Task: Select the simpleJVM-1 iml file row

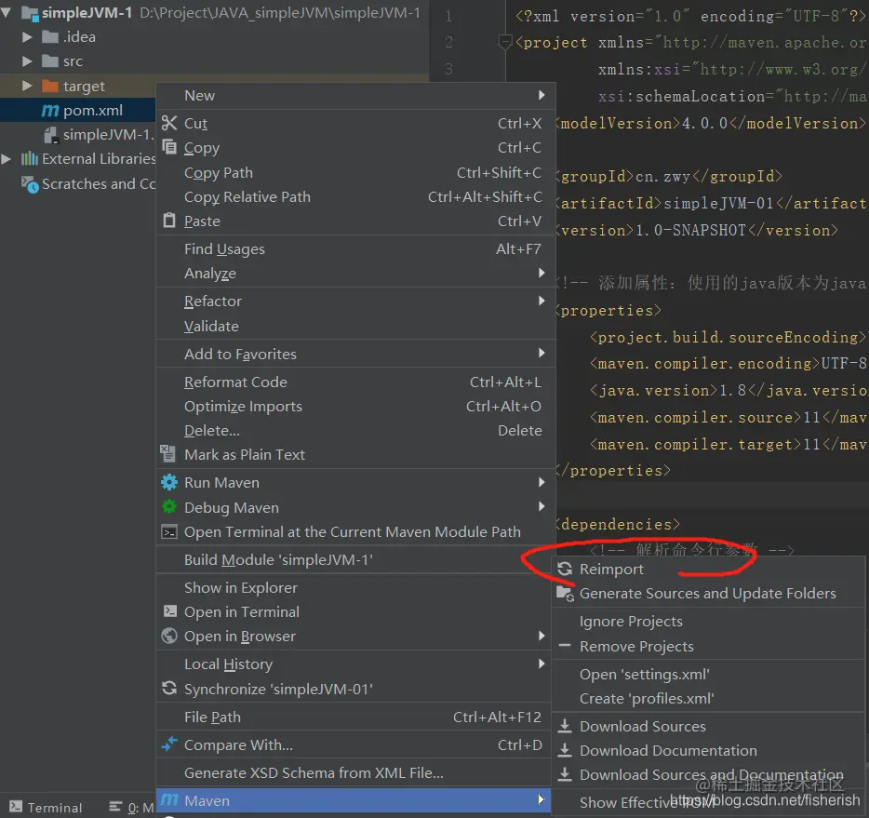Action: click(x=77, y=135)
